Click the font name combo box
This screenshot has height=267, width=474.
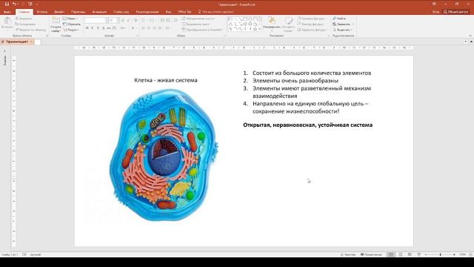96,20
